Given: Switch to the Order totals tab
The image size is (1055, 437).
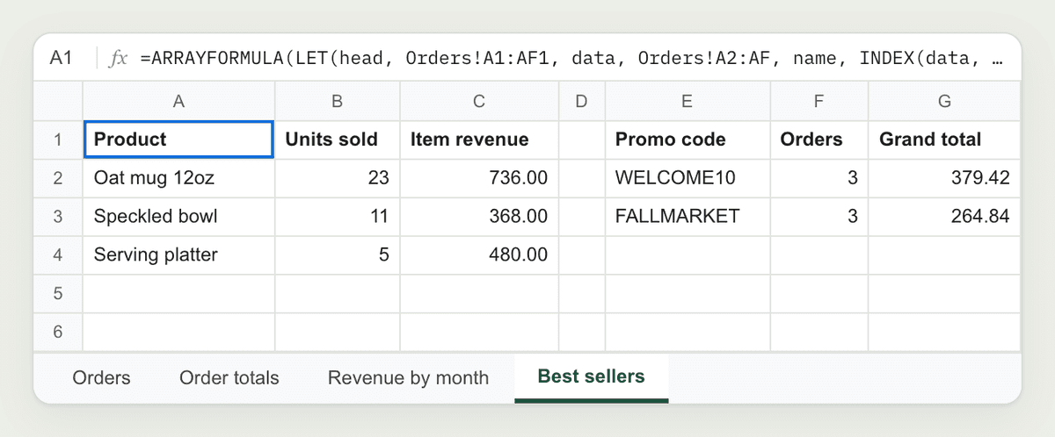Looking at the screenshot, I should pyautogui.click(x=229, y=378).
